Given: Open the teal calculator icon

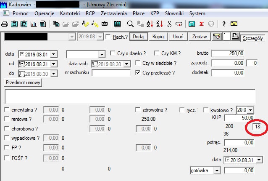Looking at the screenshot, I should (x=192, y=24).
